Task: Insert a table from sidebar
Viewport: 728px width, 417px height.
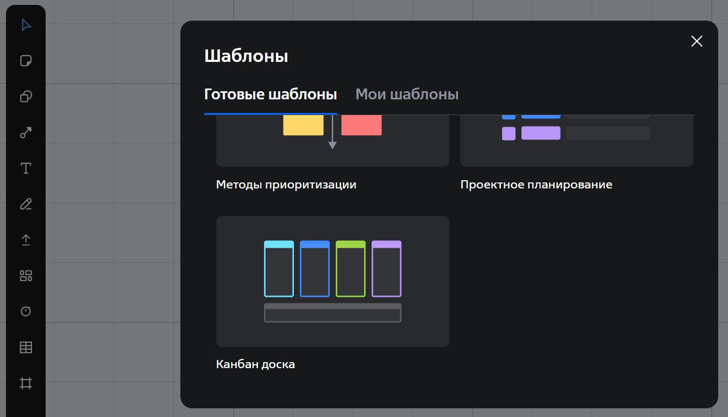Action: click(26, 347)
